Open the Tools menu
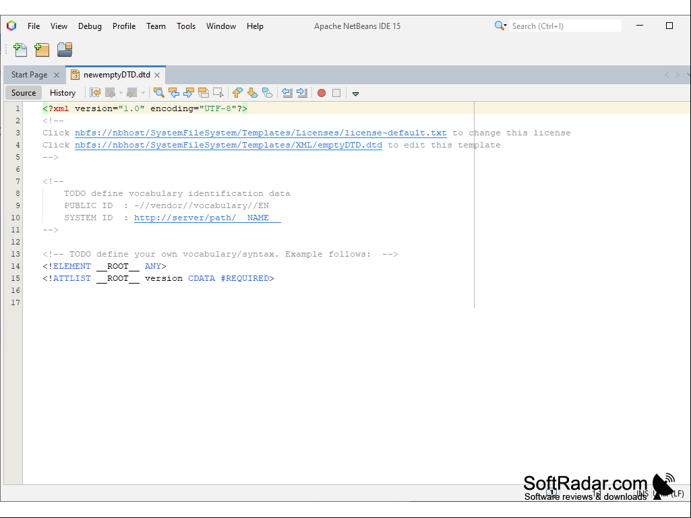The width and height of the screenshot is (691, 518). (x=186, y=26)
